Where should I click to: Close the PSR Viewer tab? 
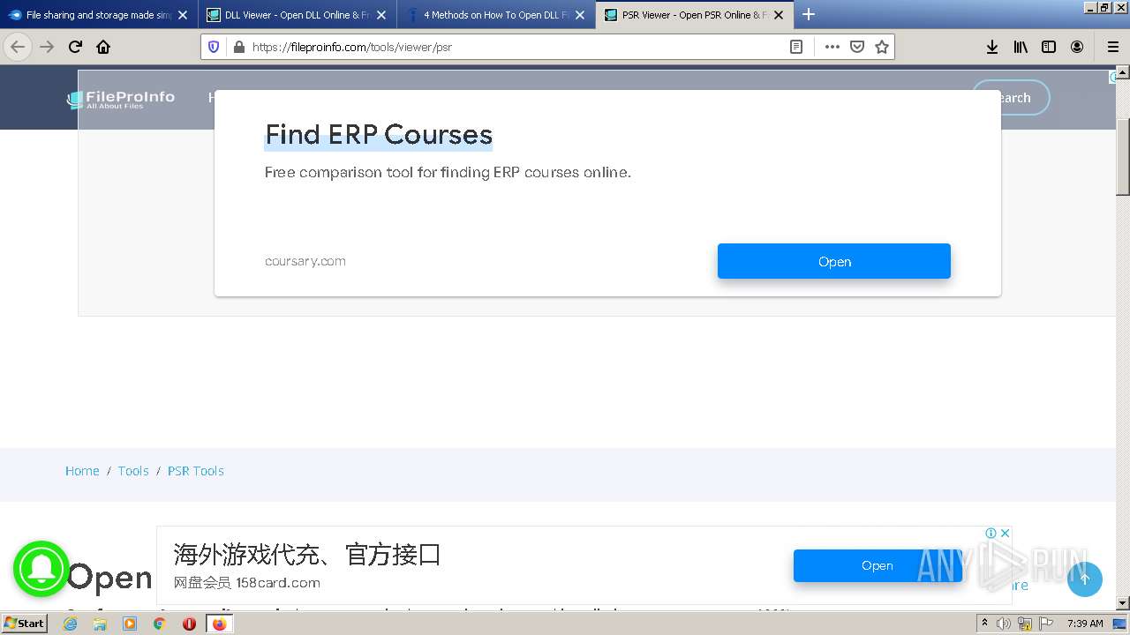pyautogui.click(x=779, y=15)
